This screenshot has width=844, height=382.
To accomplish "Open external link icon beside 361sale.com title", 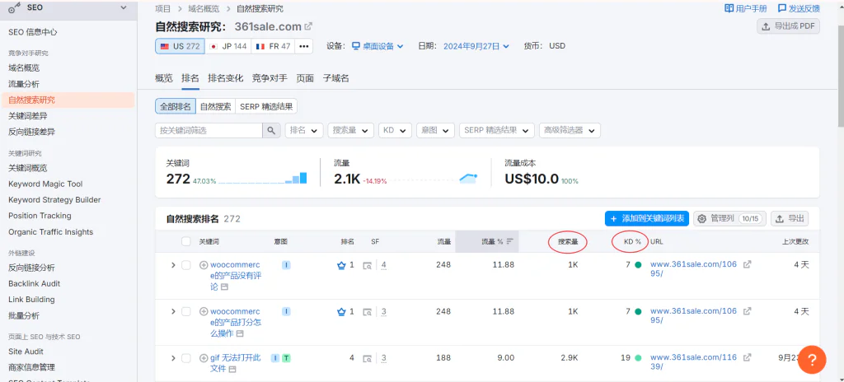I will [x=308, y=27].
